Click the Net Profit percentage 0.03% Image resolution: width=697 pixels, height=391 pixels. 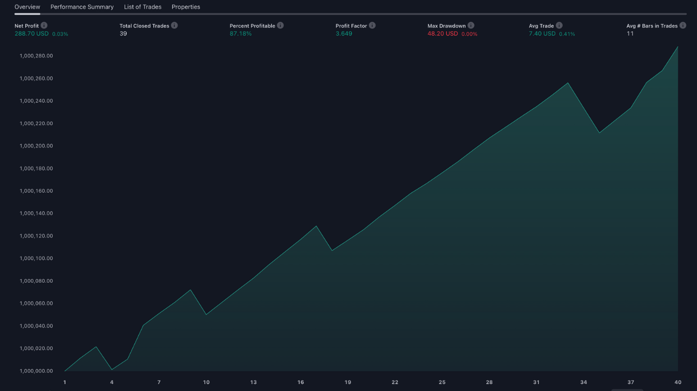(60, 34)
